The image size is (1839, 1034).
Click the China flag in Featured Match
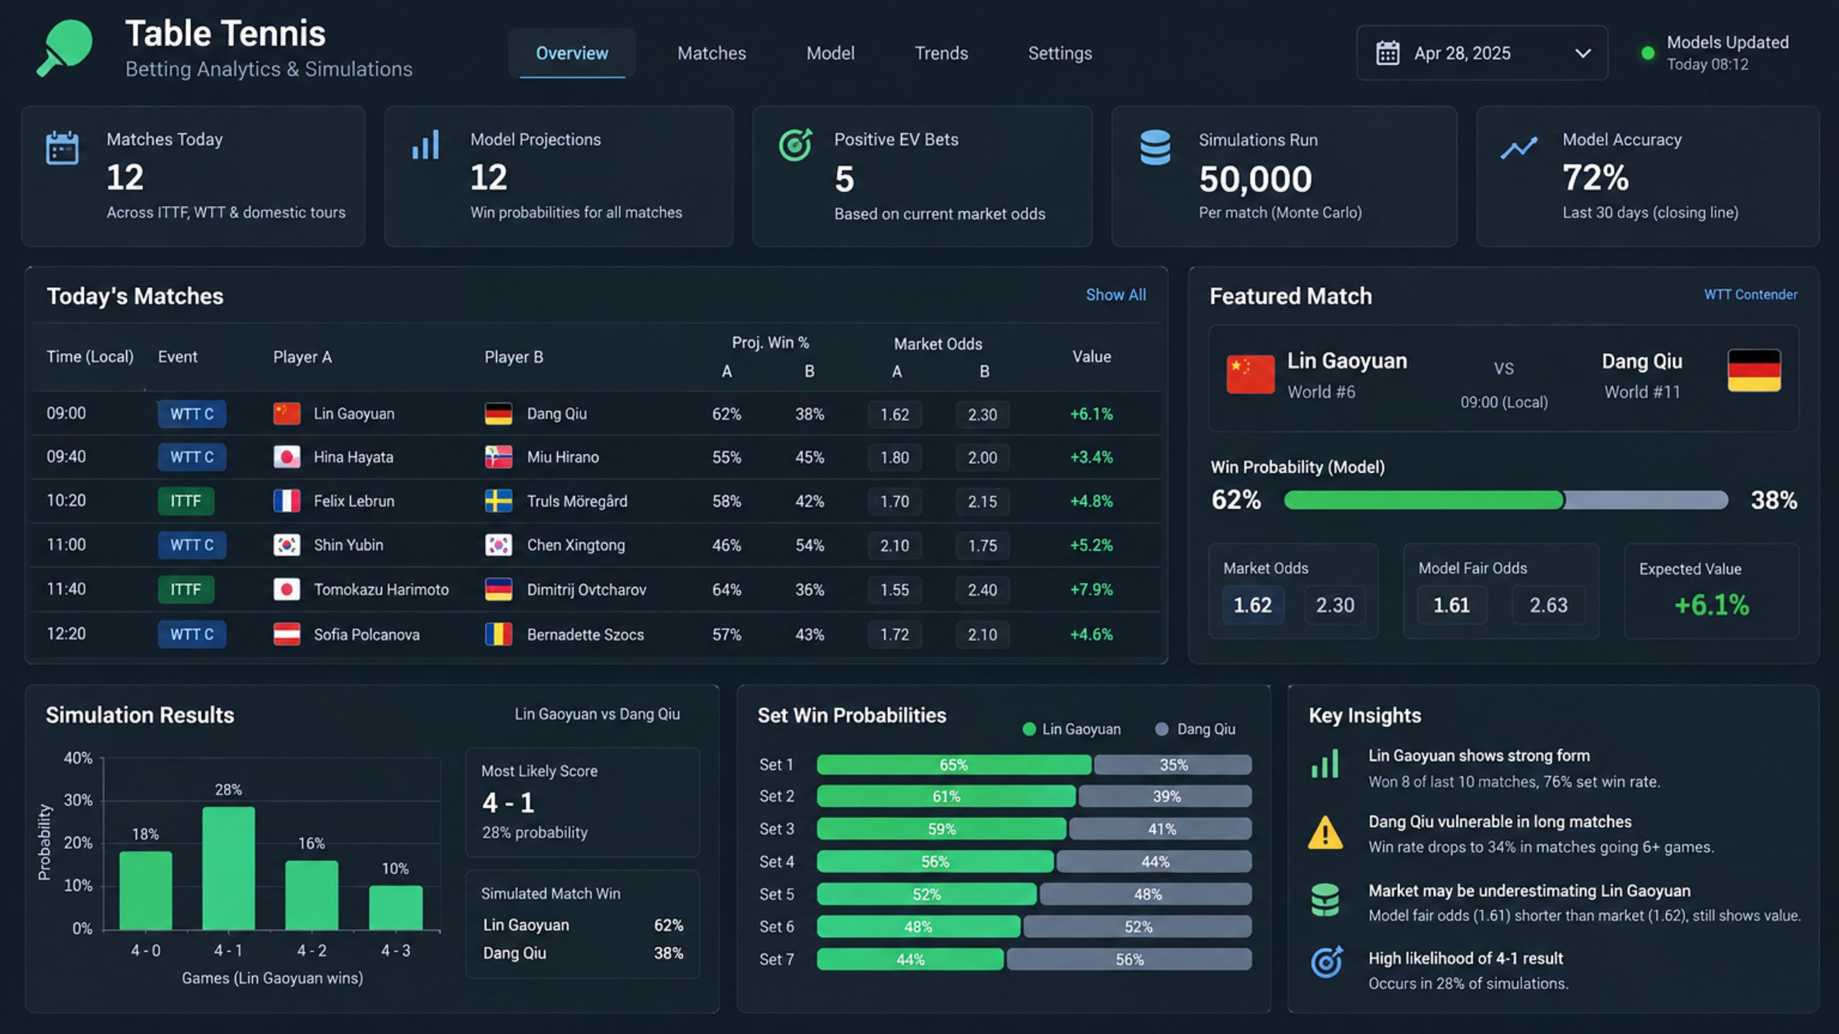coord(1250,374)
